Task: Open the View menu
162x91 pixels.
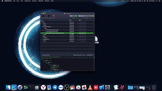Action: tap(22, 1)
